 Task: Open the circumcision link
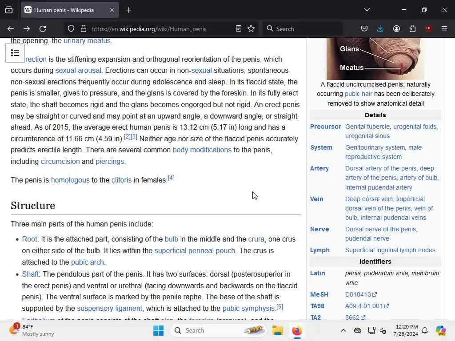pos(60,161)
